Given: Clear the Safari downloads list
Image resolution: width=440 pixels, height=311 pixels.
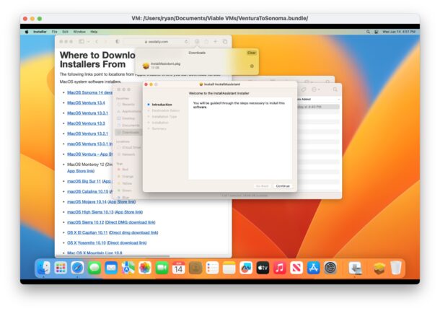Looking at the screenshot, I should click(251, 53).
